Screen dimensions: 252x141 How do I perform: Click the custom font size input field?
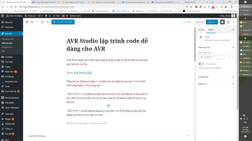(x=220, y=57)
